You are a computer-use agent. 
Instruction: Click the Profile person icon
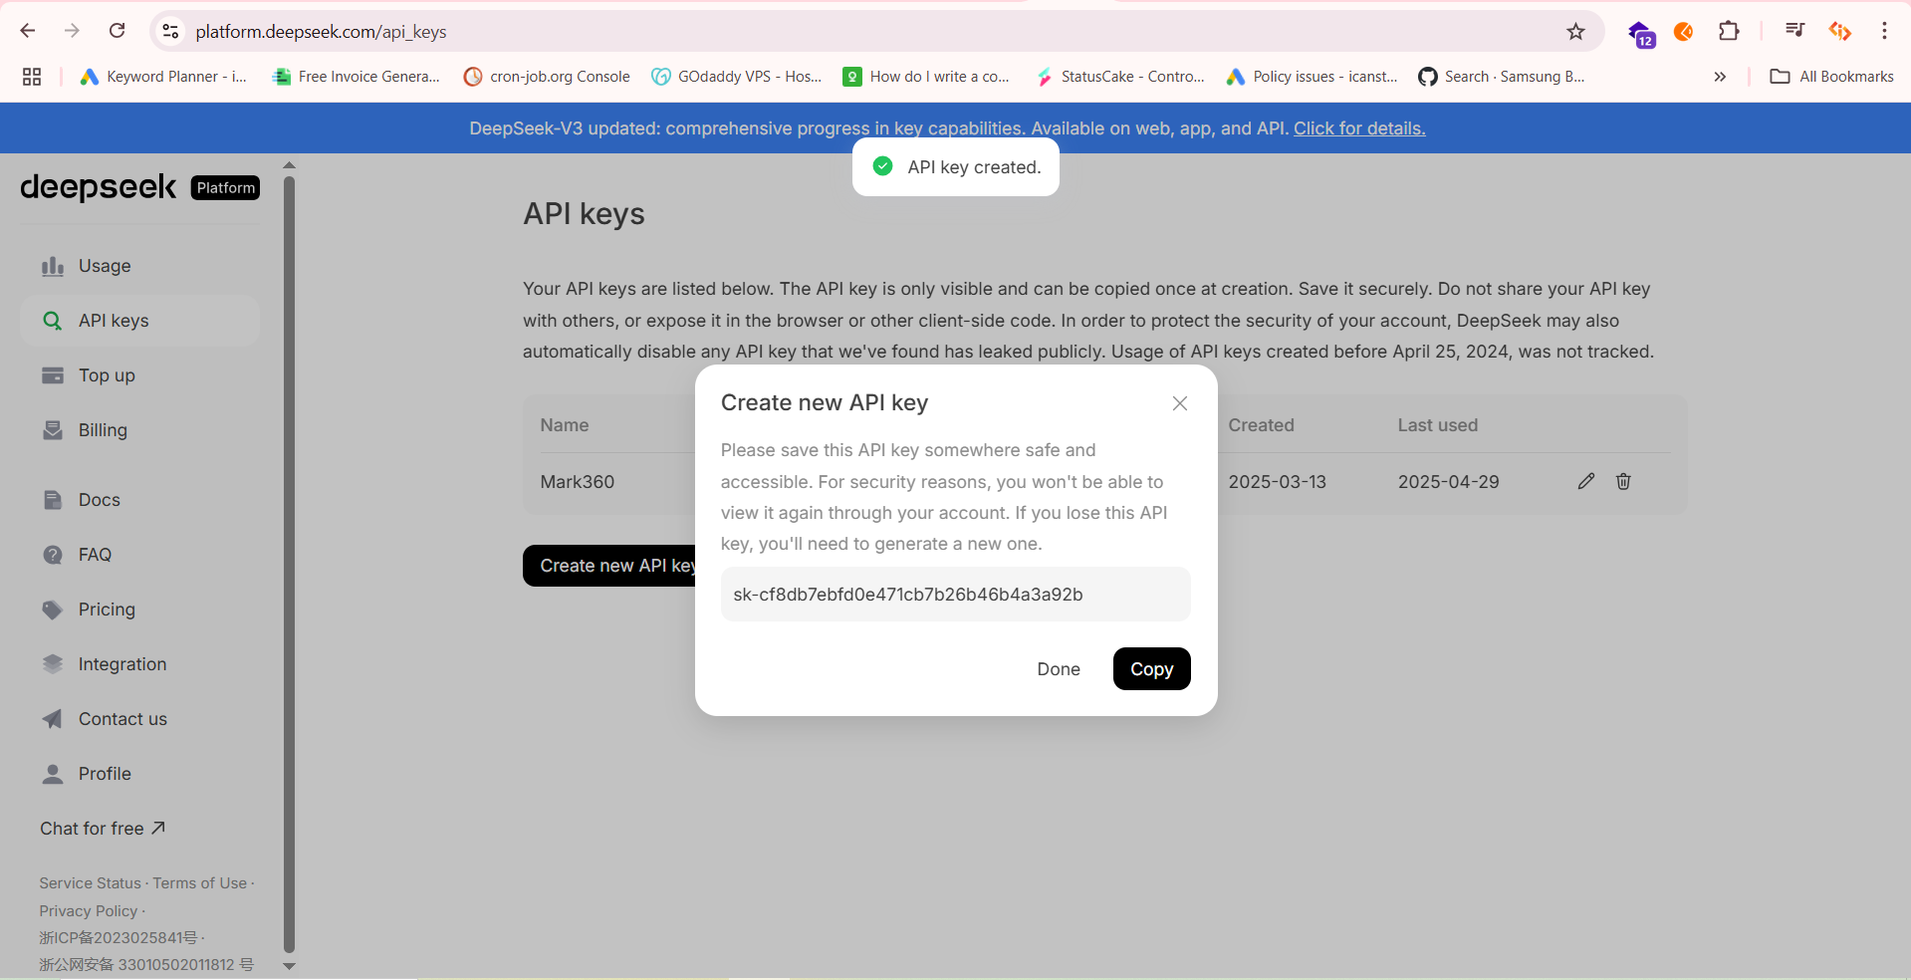pos(53,774)
